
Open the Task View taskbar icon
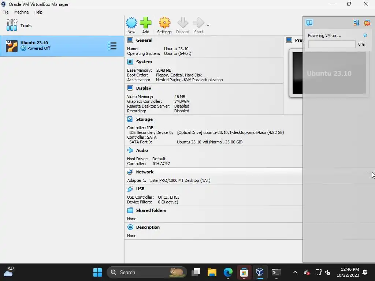click(196, 272)
